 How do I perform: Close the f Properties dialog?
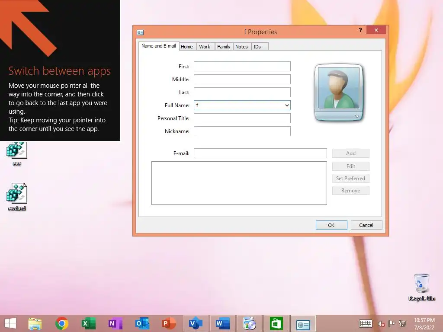(376, 30)
